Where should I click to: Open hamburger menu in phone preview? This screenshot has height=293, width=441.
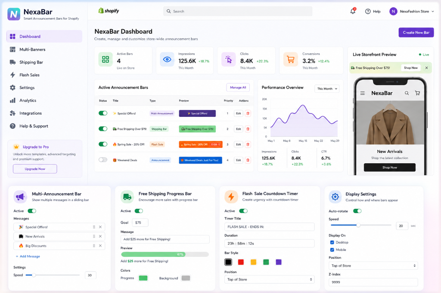coord(363,93)
